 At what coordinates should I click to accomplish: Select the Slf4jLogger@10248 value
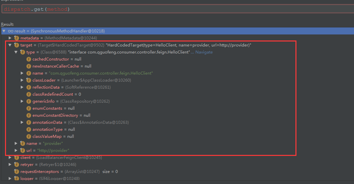(x=59, y=178)
